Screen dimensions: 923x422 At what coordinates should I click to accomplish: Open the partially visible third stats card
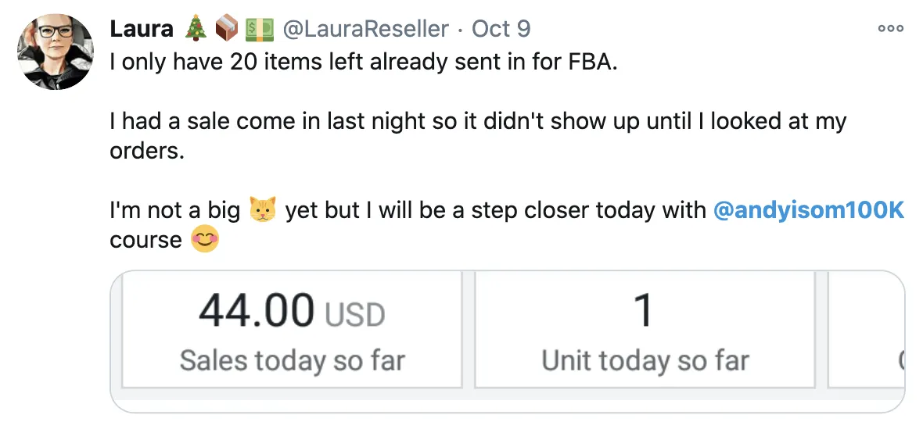coord(866,330)
